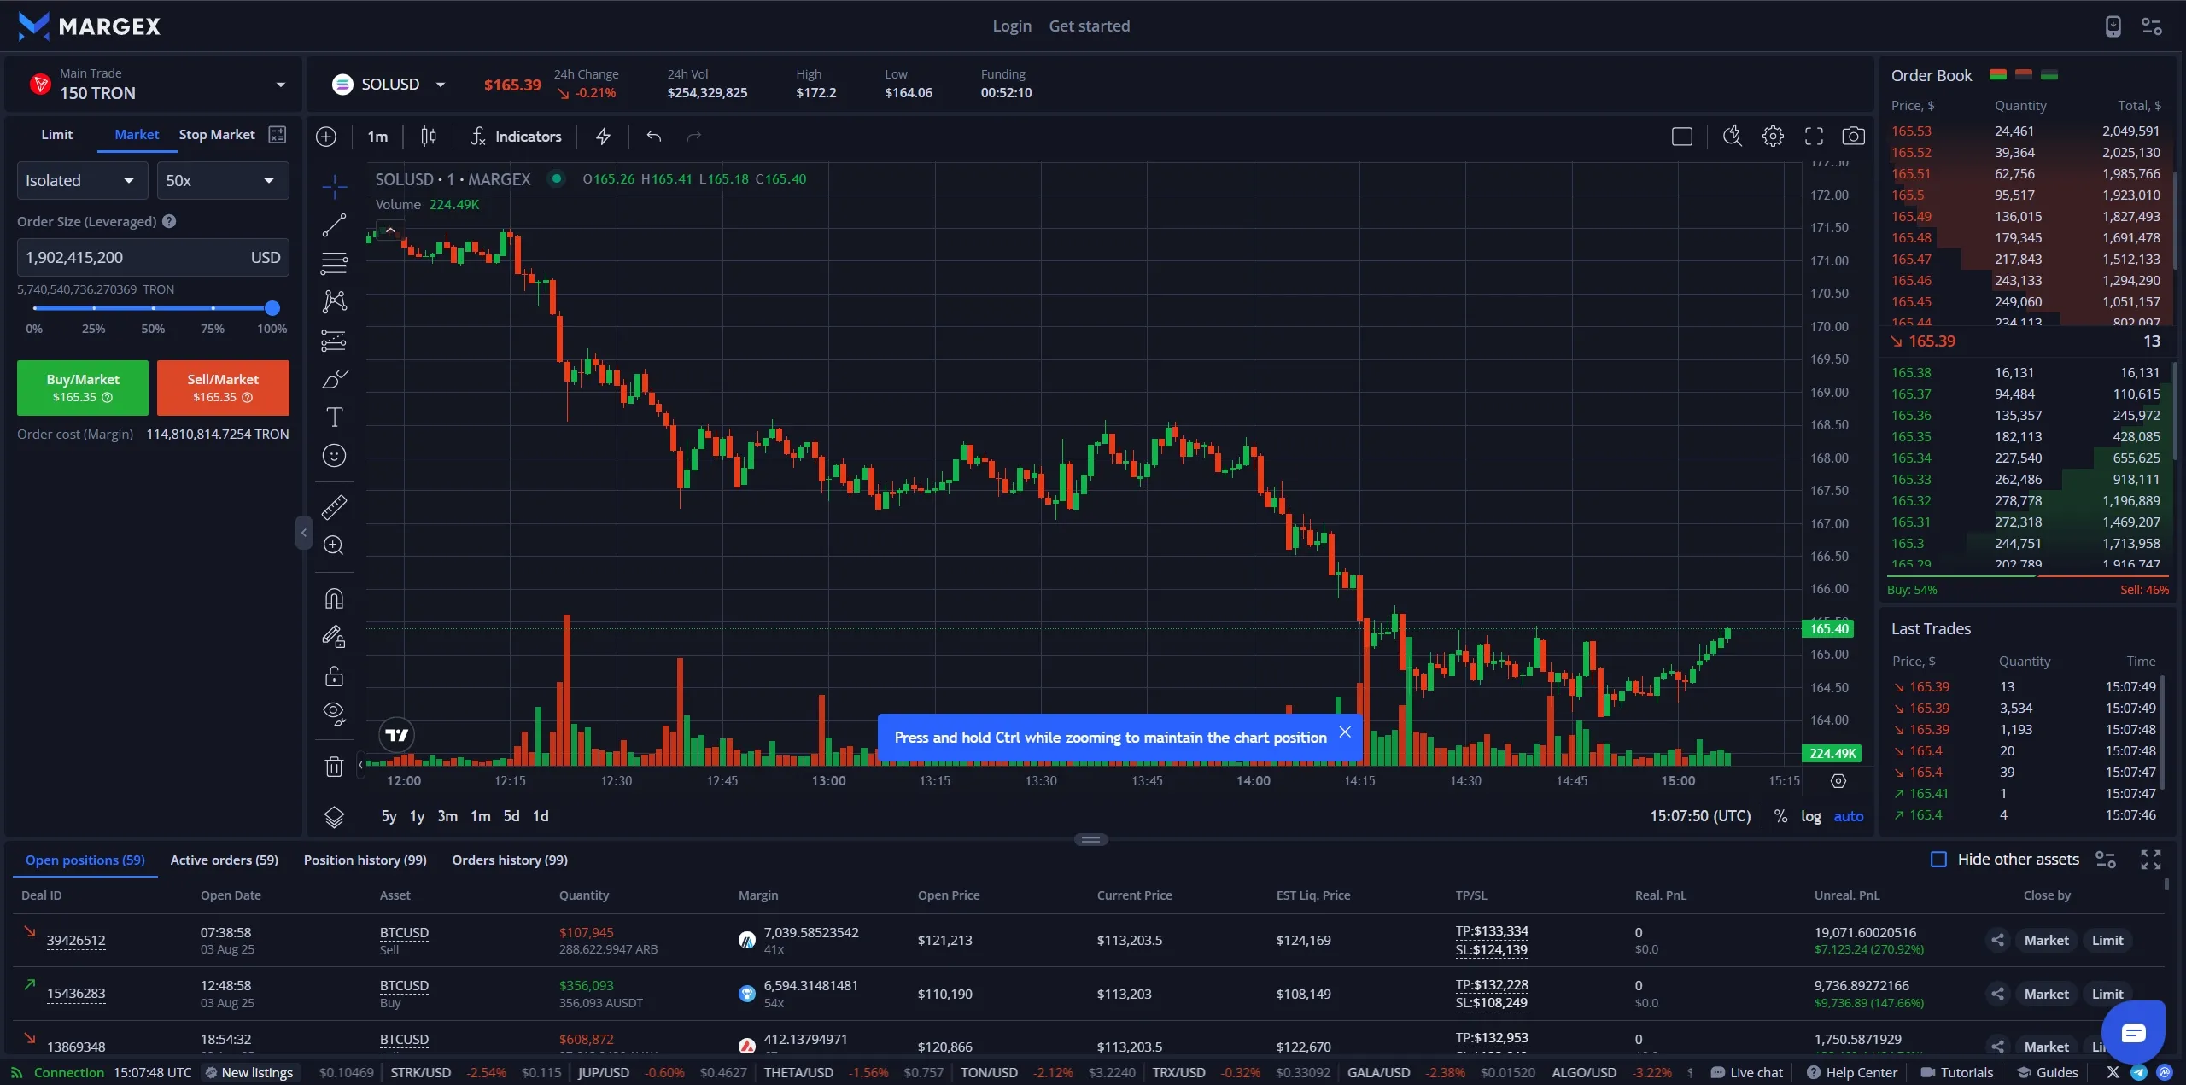Click the quick search icon in chart toolbar
The height and width of the screenshot is (1085, 2186).
pyautogui.click(x=1733, y=137)
